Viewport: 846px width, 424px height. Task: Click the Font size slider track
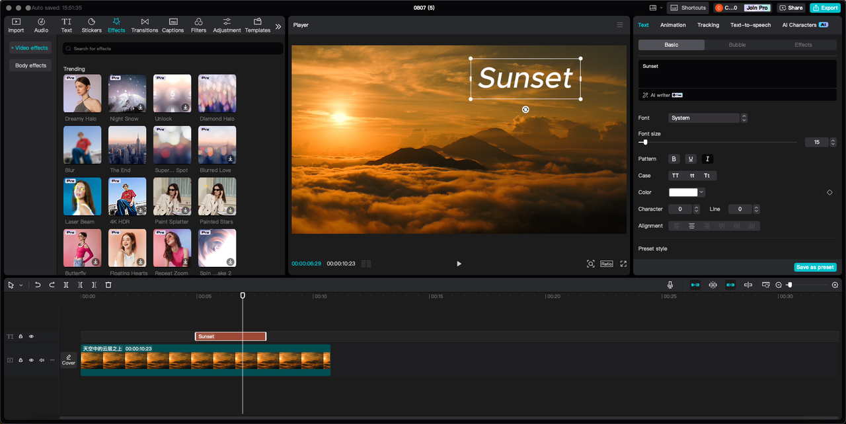coord(720,142)
